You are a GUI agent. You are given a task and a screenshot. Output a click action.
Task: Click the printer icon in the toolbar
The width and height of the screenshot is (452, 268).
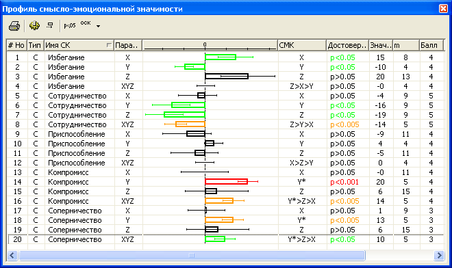tap(14, 26)
